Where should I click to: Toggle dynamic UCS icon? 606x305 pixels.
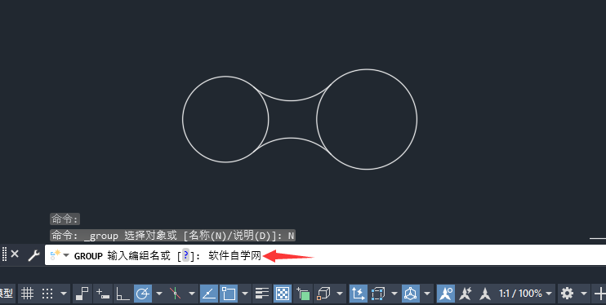[358, 294]
